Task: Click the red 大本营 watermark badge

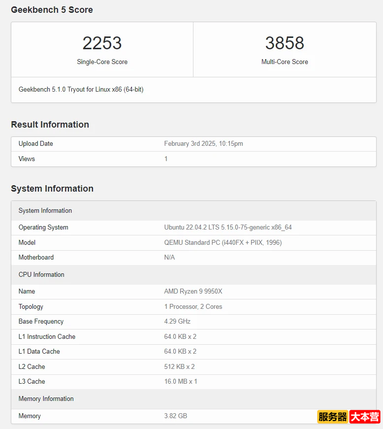Action: click(365, 417)
